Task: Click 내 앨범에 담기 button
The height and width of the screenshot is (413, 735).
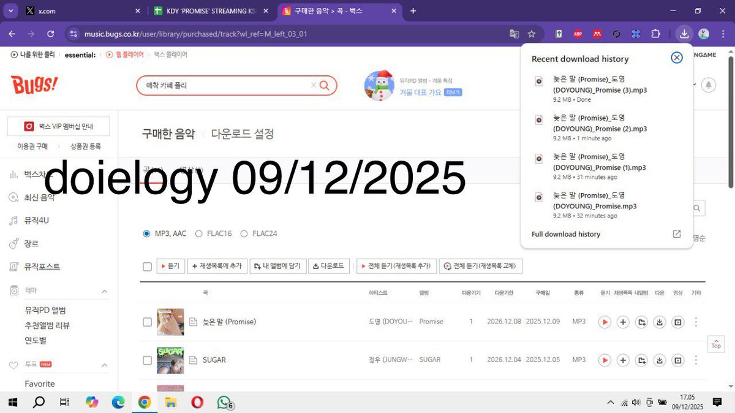Action: pyautogui.click(x=278, y=266)
